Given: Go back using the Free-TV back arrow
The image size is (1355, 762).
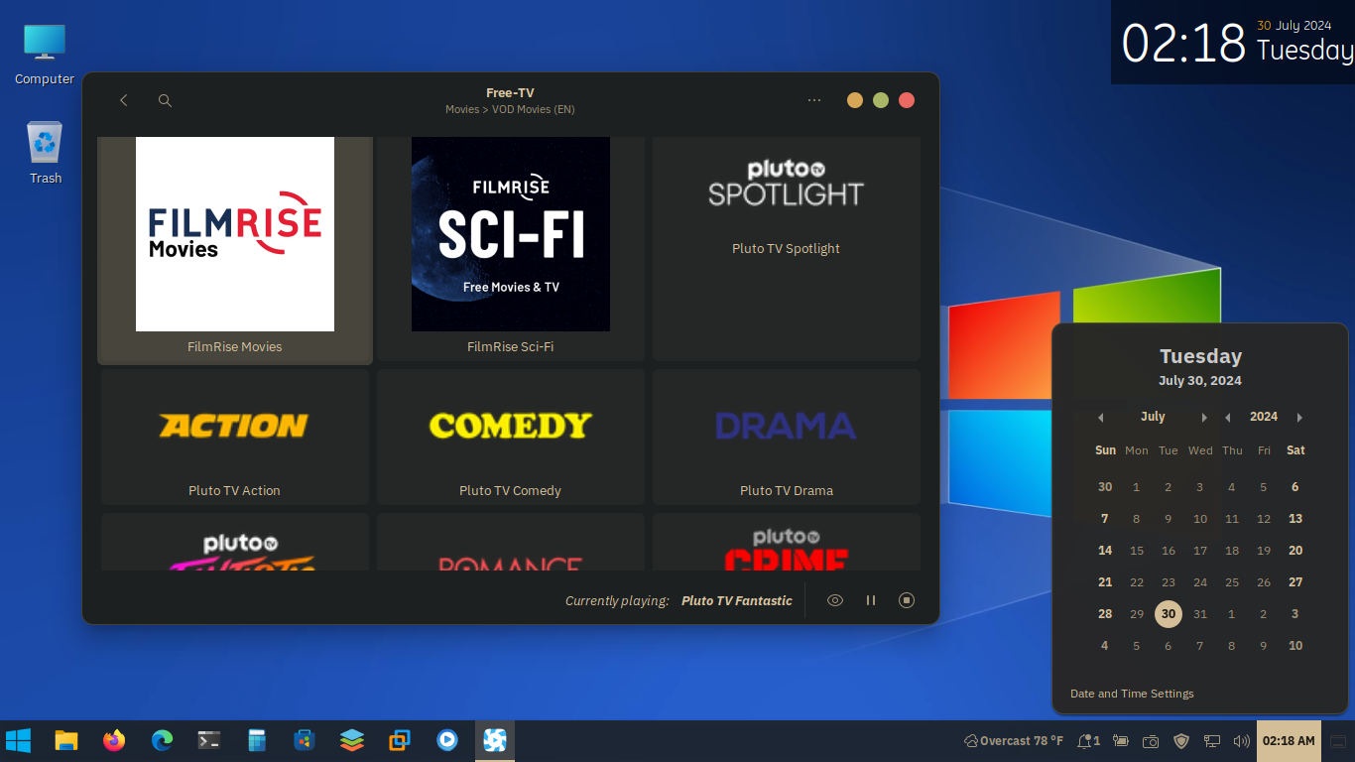Looking at the screenshot, I should coord(124,100).
